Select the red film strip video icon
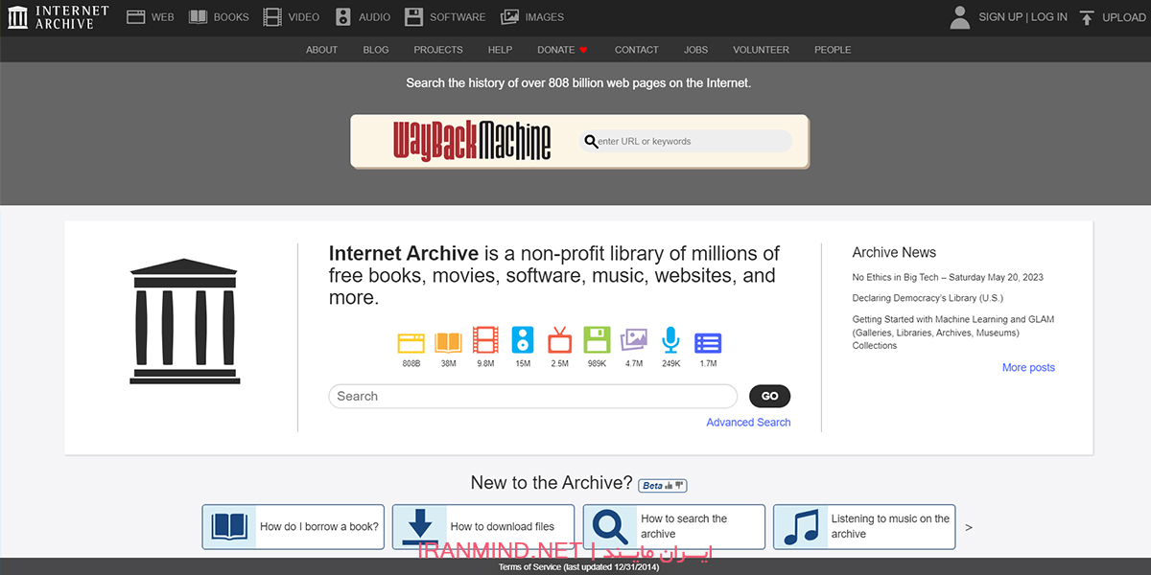Image resolution: width=1151 pixels, height=575 pixels. (x=485, y=341)
